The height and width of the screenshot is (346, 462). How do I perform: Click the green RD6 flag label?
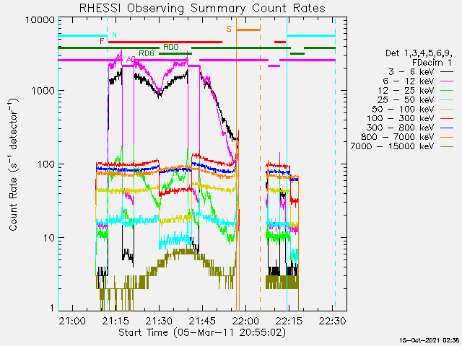tap(147, 53)
